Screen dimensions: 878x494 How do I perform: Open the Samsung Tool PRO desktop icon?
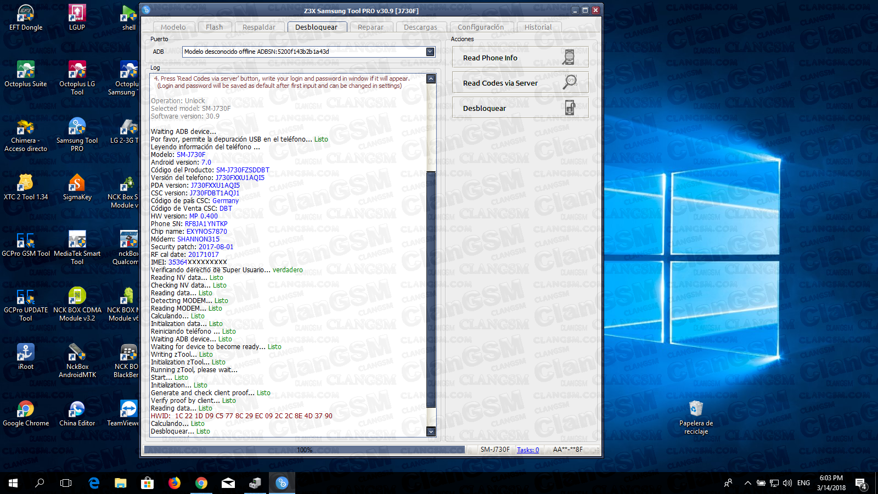click(77, 135)
